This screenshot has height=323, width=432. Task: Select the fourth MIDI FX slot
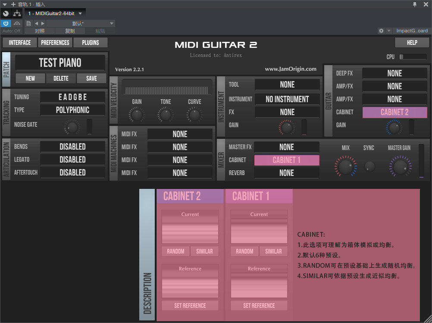(180, 173)
